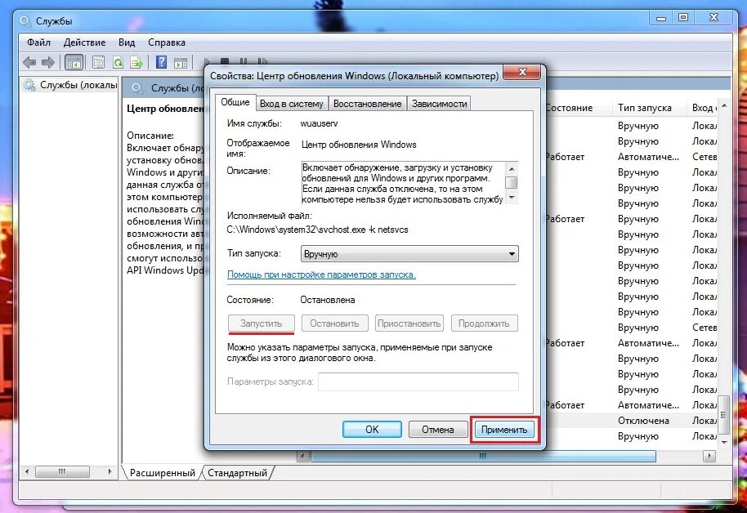Select the Стандартный view tab at bottom
Image resolution: width=747 pixels, height=513 pixels.
click(237, 473)
